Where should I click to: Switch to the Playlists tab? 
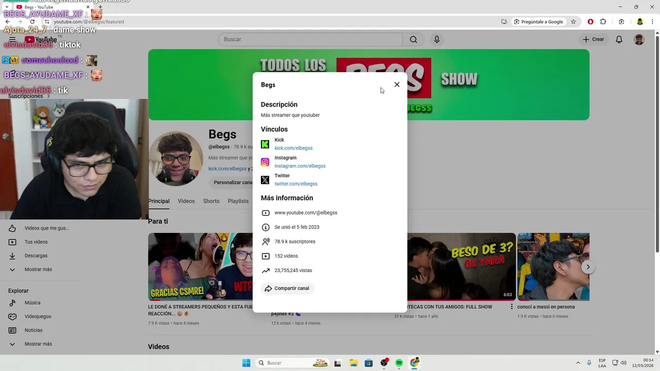238,201
